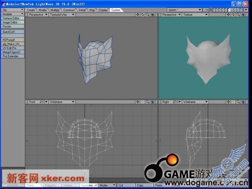Switch to the Multiply tab
Image resolution: width=252 pixels, height=189 pixels.
point(55,10)
